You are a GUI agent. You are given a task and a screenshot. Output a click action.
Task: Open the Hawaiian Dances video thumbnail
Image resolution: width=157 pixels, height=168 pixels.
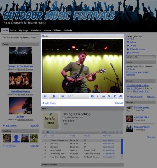(20, 81)
